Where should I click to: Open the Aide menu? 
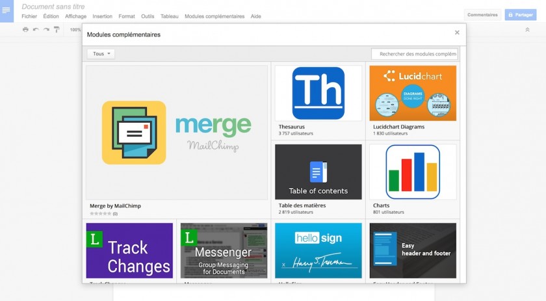click(255, 16)
